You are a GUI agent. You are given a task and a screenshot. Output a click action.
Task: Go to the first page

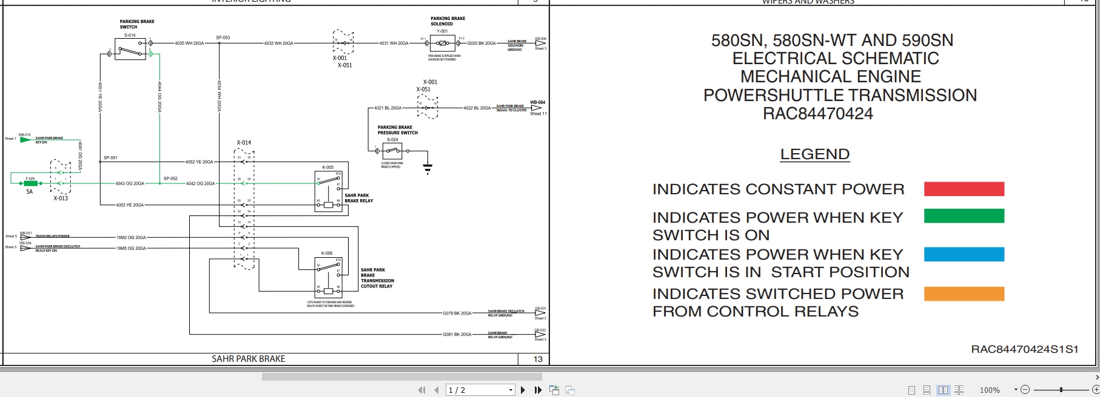pos(421,390)
